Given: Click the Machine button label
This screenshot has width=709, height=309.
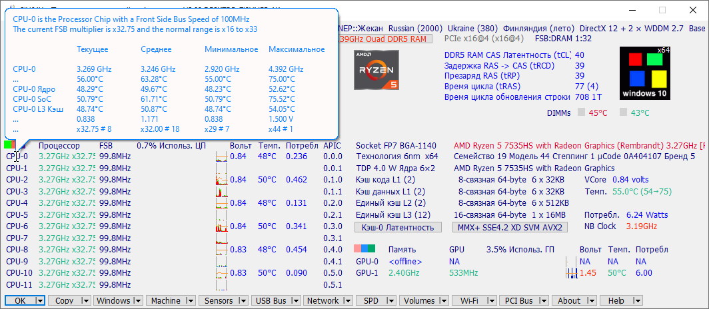Looking at the screenshot, I should (x=166, y=300).
